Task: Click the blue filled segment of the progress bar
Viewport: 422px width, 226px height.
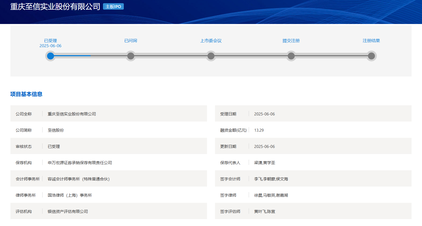Action: [72, 56]
